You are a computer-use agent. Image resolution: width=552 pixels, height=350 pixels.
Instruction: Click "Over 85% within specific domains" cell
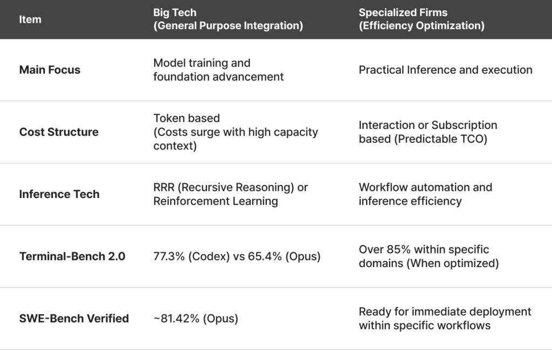click(x=429, y=256)
